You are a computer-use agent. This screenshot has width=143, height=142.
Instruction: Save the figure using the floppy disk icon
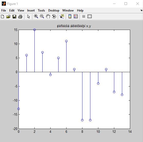[x=14, y=17]
